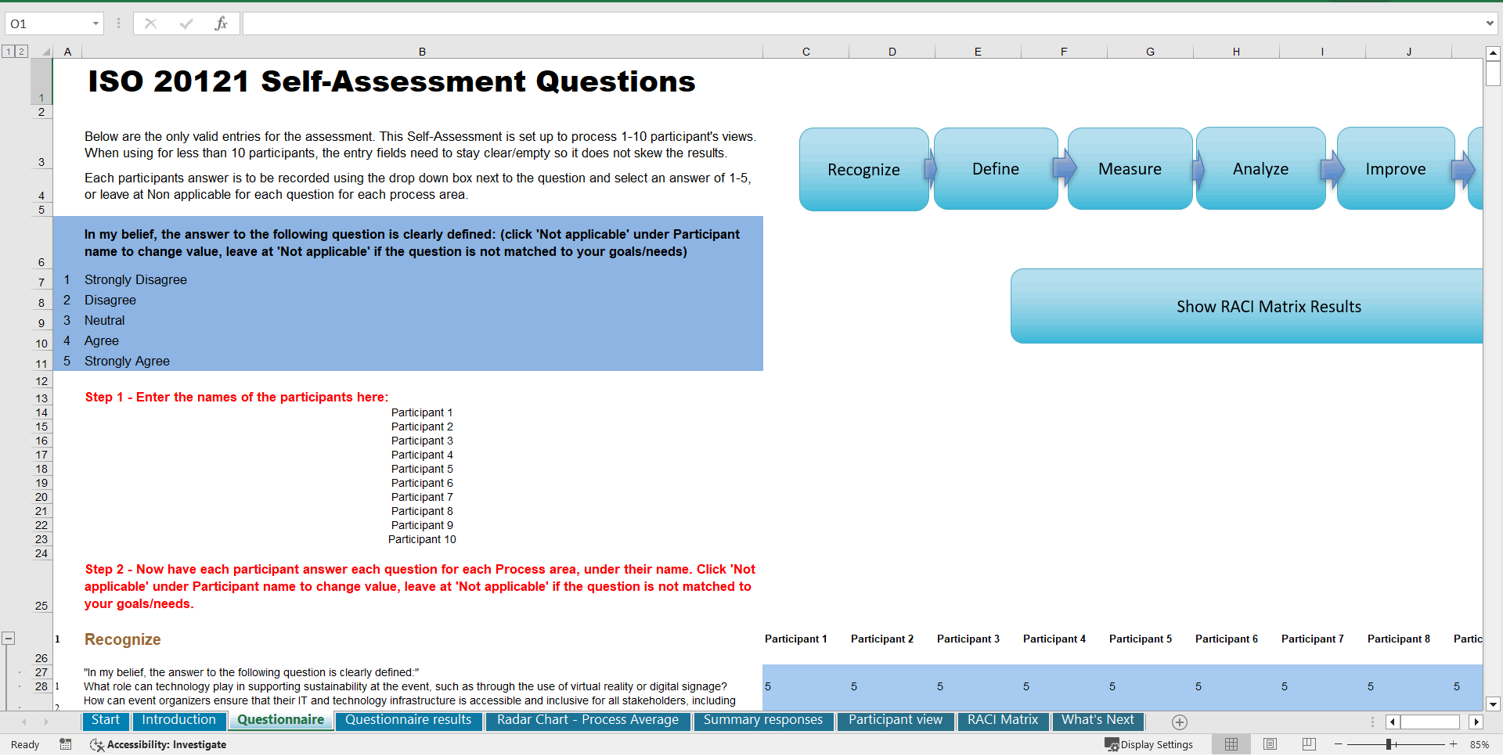Screen dimensions: 1503x756
Task: Select the Participant 5 name cell
Action: 422,469
